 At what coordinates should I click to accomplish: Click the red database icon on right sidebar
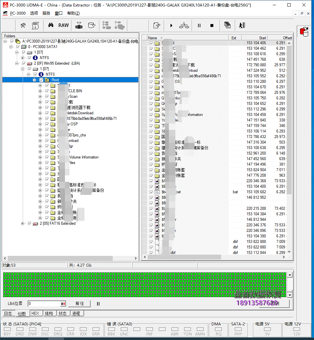[304, 31]
